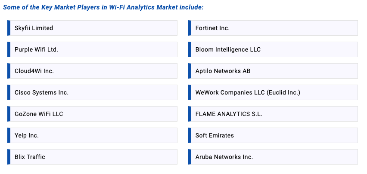
Task: Click the Blix Traffic box
Action: [x=30, y=157]
